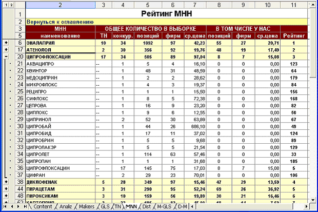The height and width of the screenshot is (212, 318).
Task: Click the АКВАЦИПРО cell
Action: (x=61, y=64)
